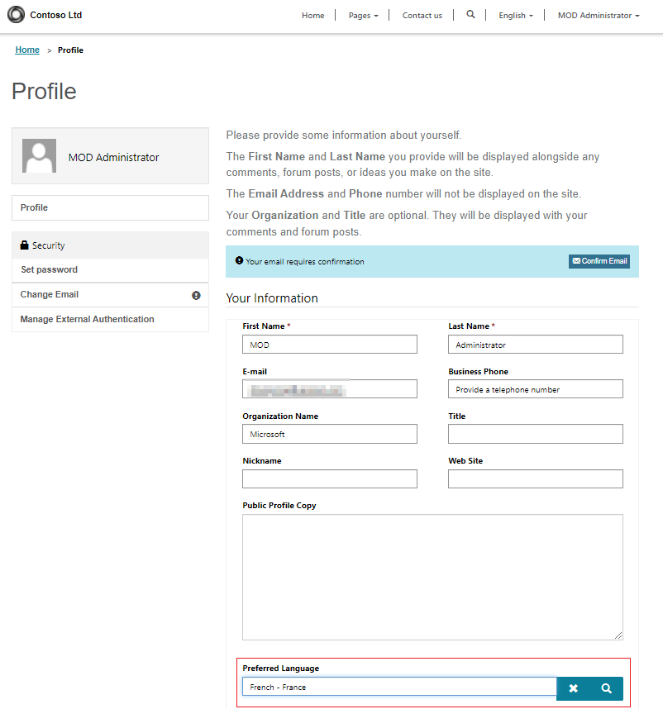Click into the Public Profile Copy textarea
Screen dimensions: 663x709
pos(432,577)
